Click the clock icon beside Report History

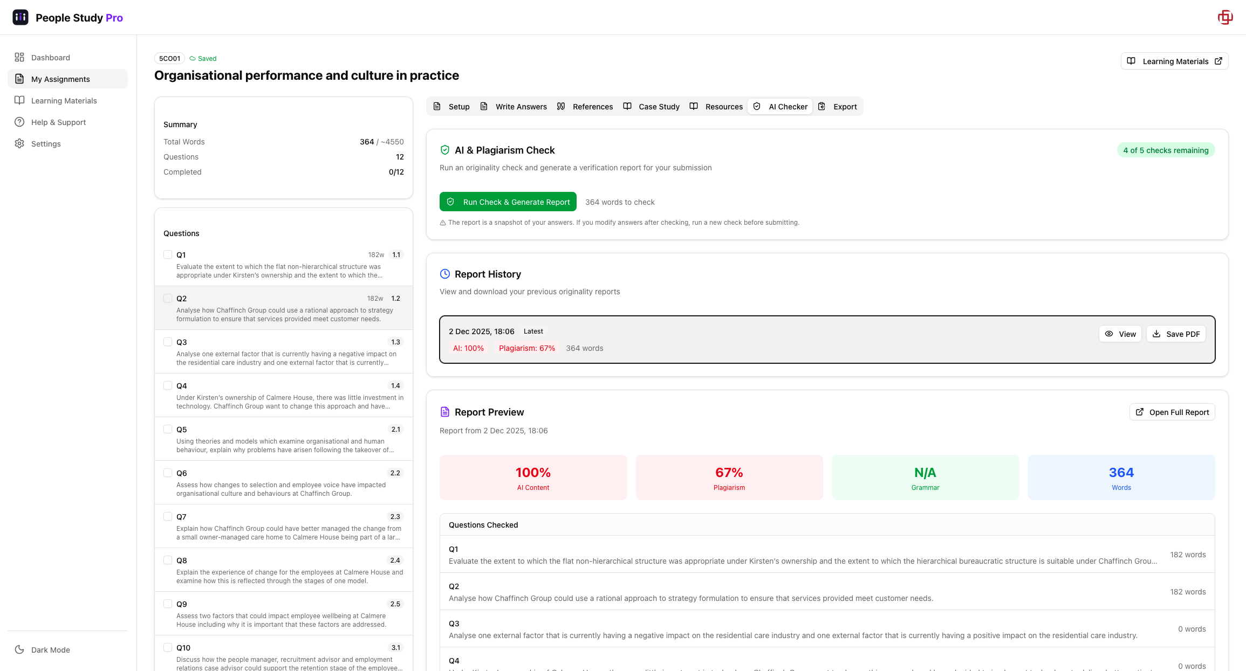[444, 274]
